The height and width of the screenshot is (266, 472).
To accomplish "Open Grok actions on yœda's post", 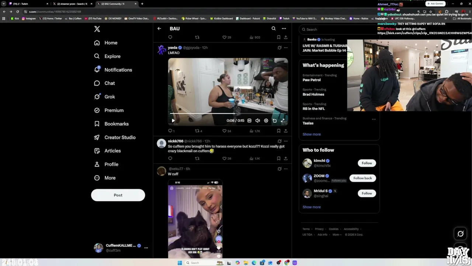I will click(280, 48).
